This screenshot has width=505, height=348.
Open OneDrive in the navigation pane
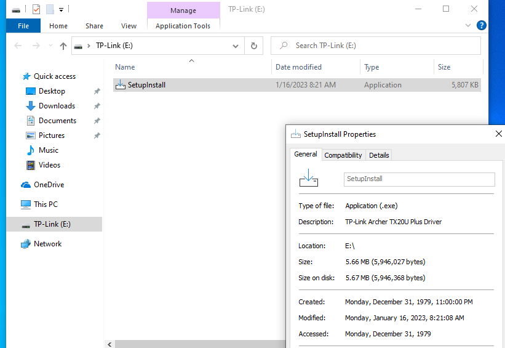click(x=49, y=185)
